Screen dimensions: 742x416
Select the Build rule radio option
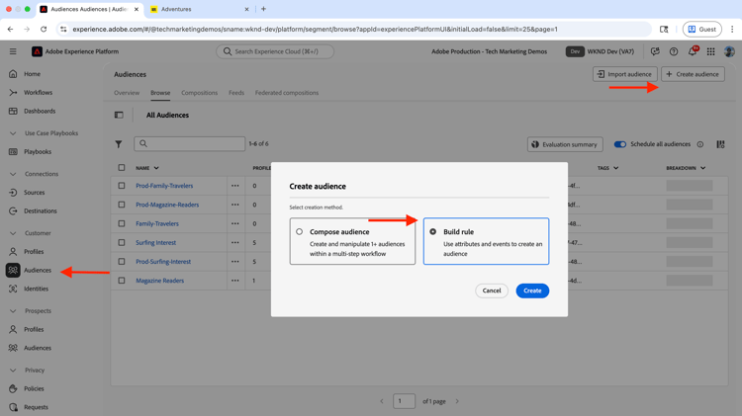click(x=432, y=231)
